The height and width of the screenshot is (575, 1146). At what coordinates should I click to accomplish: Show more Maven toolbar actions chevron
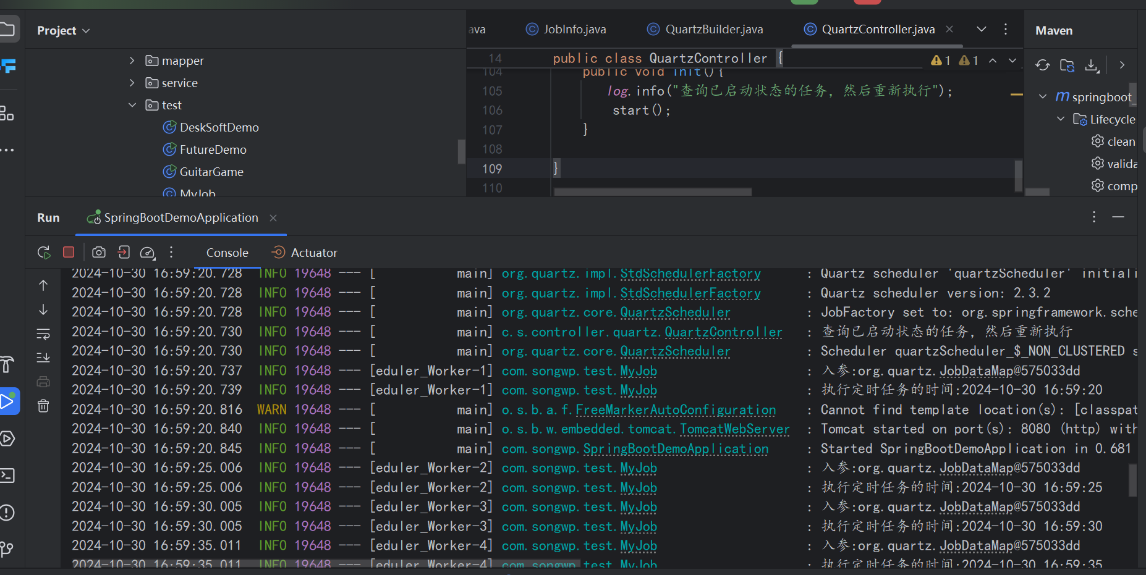(1122, 65)
